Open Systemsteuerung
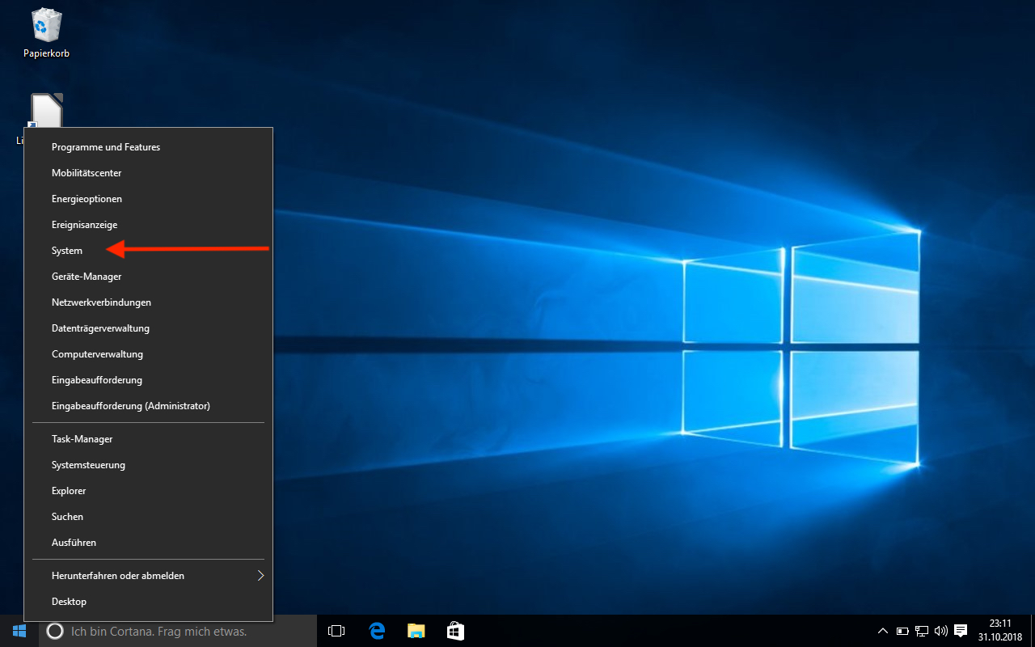 pos(148,465)
